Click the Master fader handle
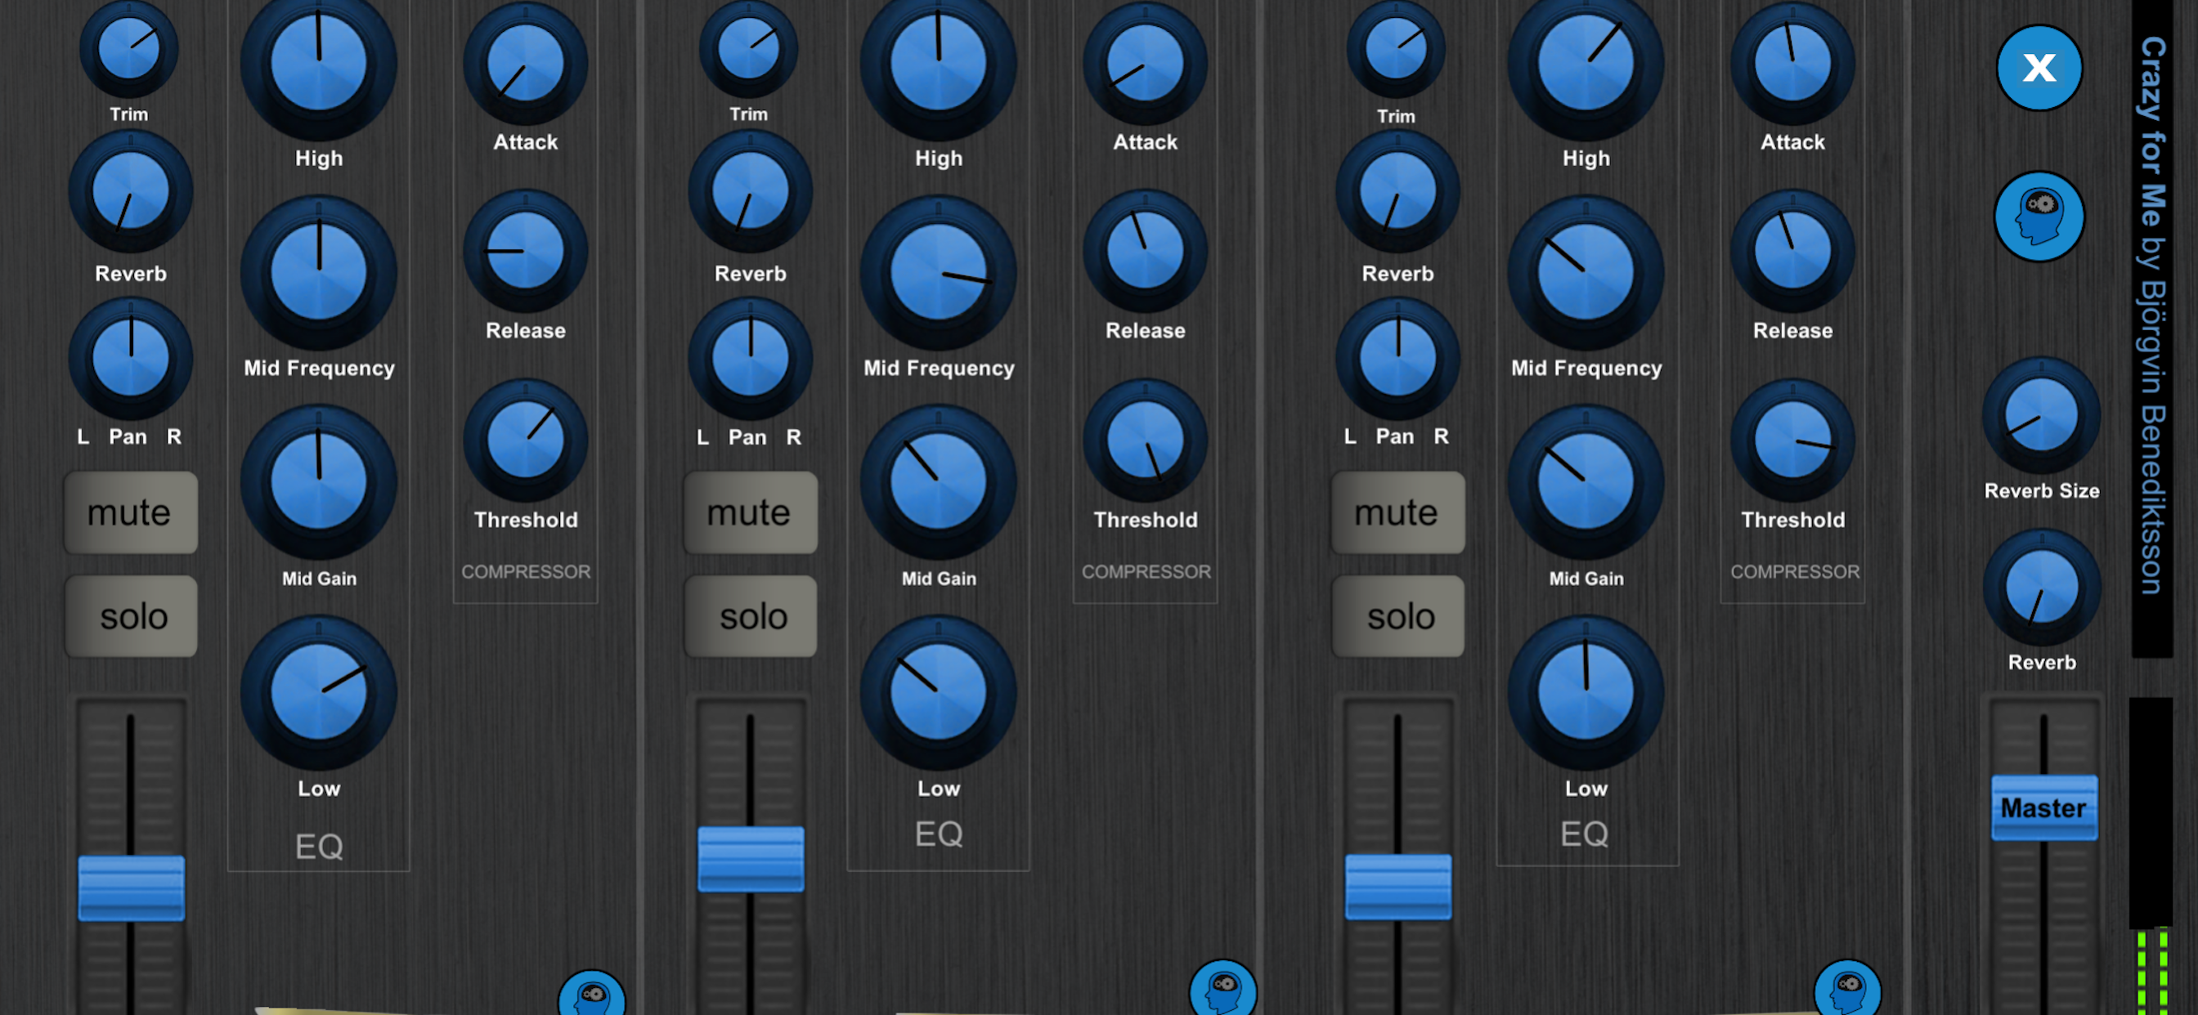 [x=2043, y=807]
